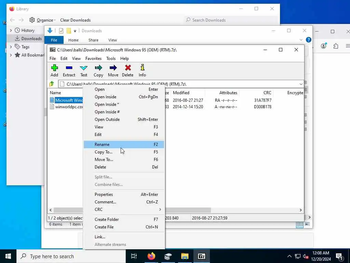Click the 7z logo in title bar
Viewport: 350px width, 263px height.
click(53, 50)
